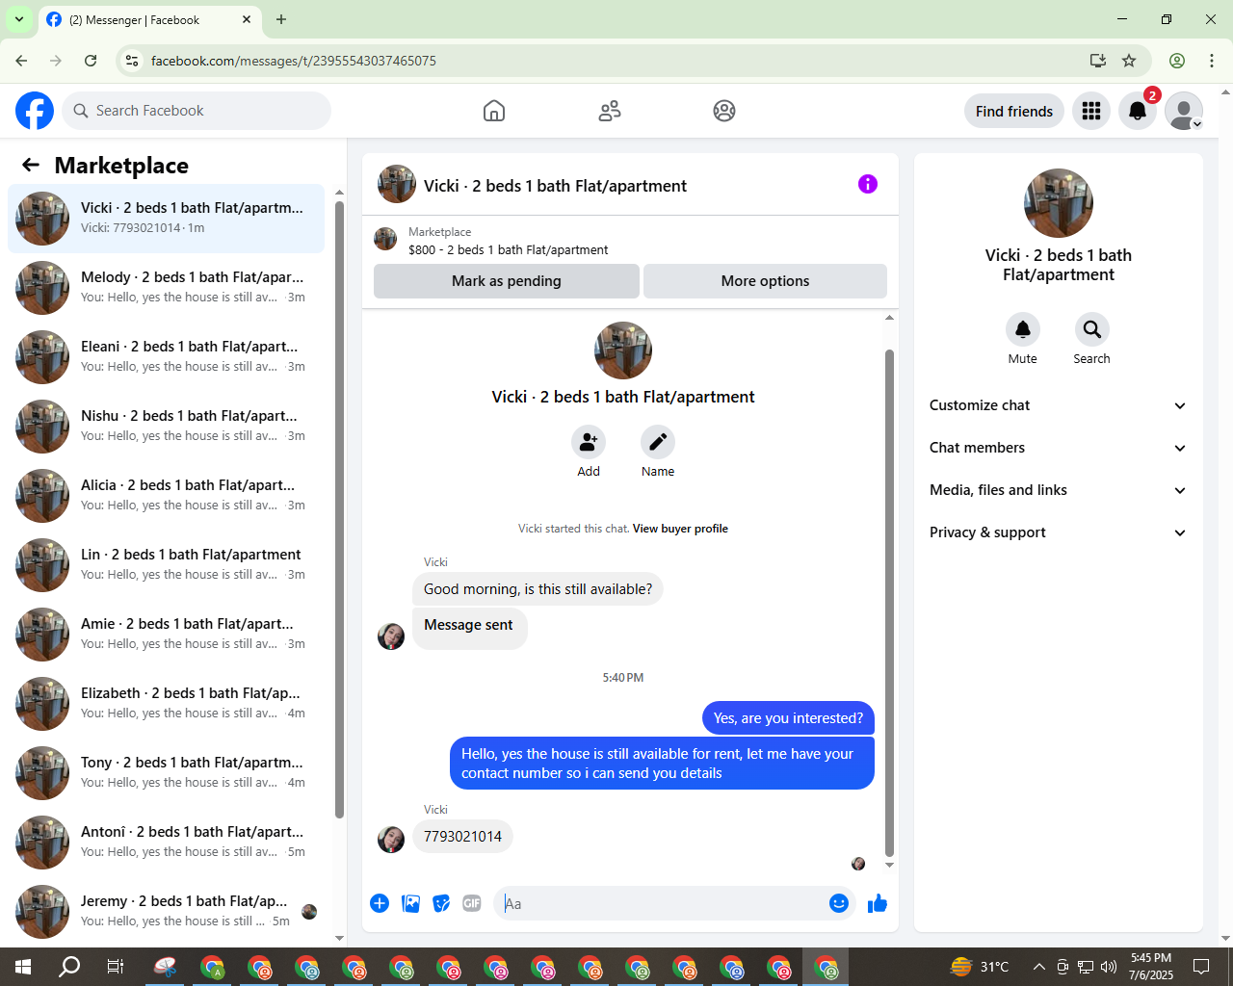Open the tab search dropdown in Chrome
1233x986 pixels.
coord(19,19)
